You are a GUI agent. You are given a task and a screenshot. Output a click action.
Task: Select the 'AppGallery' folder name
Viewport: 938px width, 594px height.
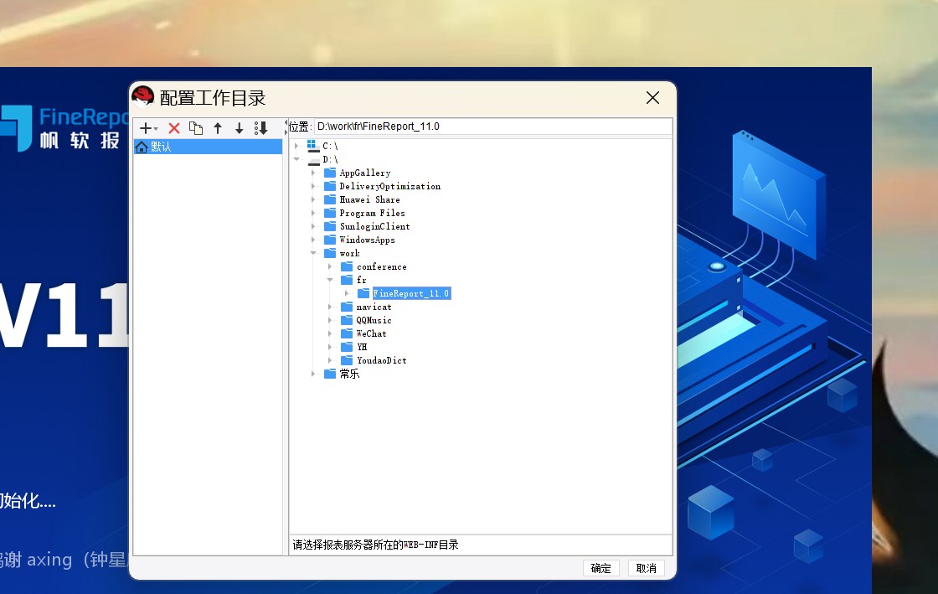coord(365,173)
